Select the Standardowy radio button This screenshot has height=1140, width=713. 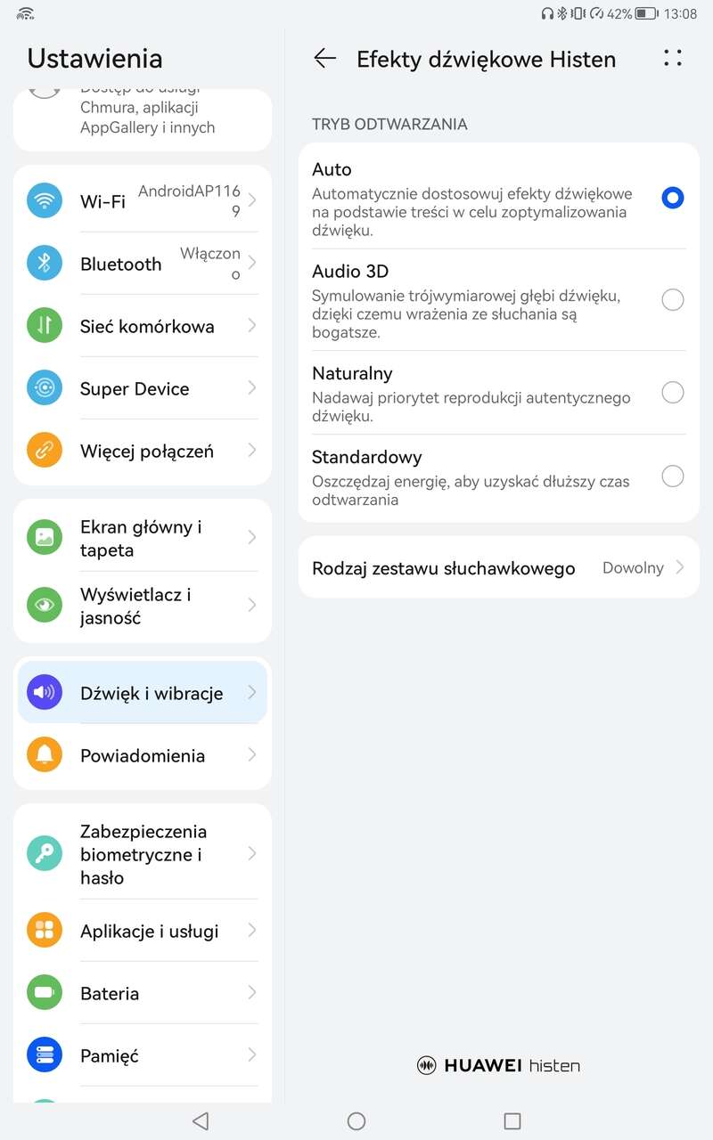coord(673,476)
